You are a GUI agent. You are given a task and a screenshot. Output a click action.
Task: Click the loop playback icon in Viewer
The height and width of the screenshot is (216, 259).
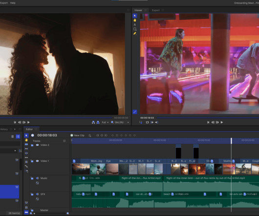[147, 122]
